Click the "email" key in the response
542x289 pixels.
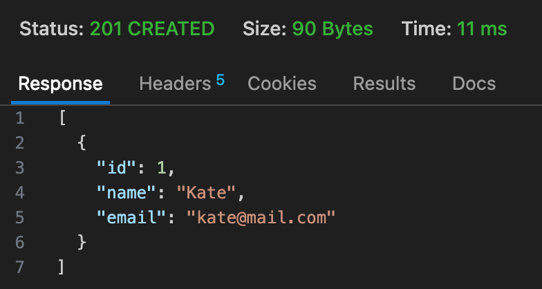pos(131,217)
